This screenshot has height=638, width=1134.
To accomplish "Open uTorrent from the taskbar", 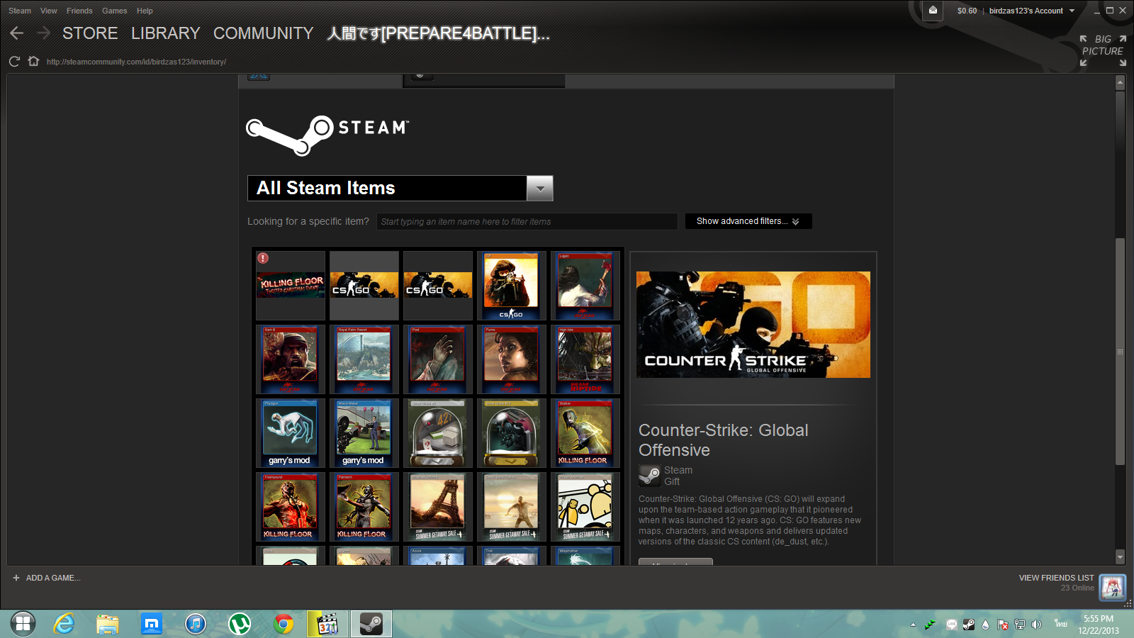I will (x=240, y=624).
